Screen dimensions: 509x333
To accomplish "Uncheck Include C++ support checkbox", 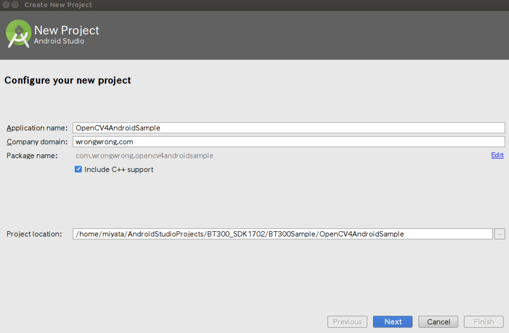I will click(x=78, y=169).
